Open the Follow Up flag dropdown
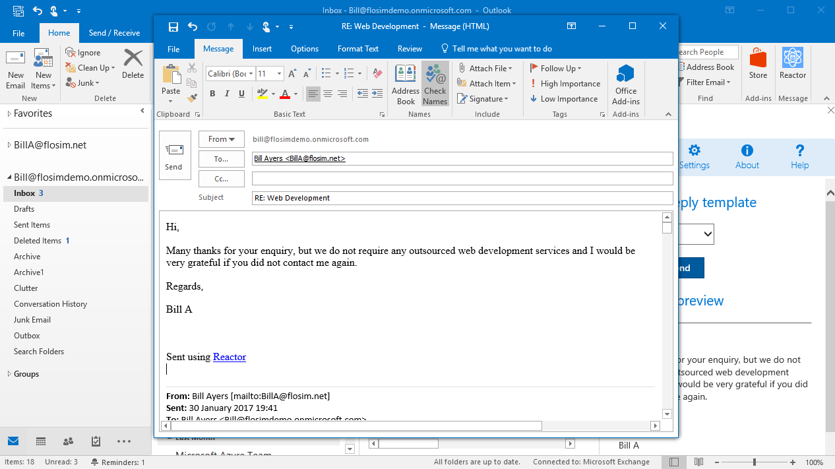 pos(555,68)
